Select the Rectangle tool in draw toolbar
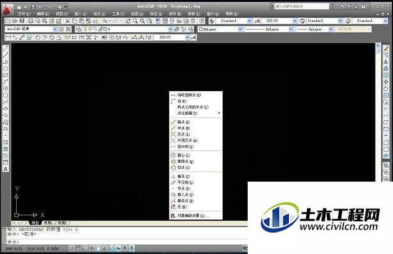The height and width of the screenshot is (254, 393). pos(6,76)
